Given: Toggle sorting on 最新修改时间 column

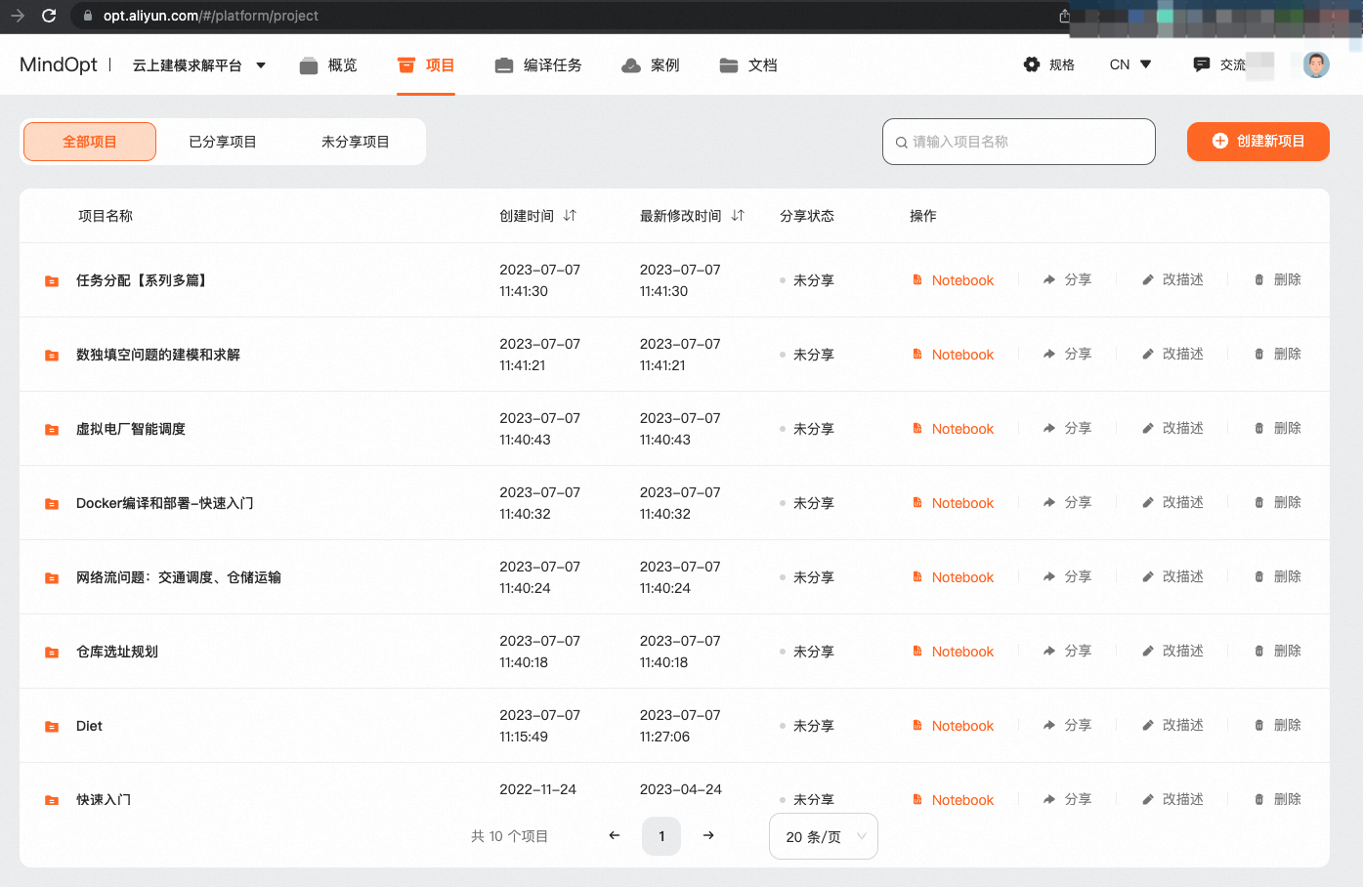Looking at the screenshot, I should [x=738, y=216].
